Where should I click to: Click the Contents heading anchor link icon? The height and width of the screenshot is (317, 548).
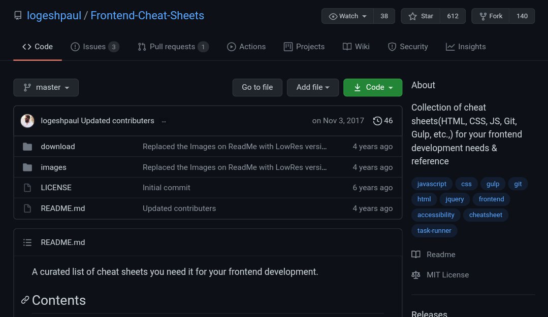coord(25,300)
